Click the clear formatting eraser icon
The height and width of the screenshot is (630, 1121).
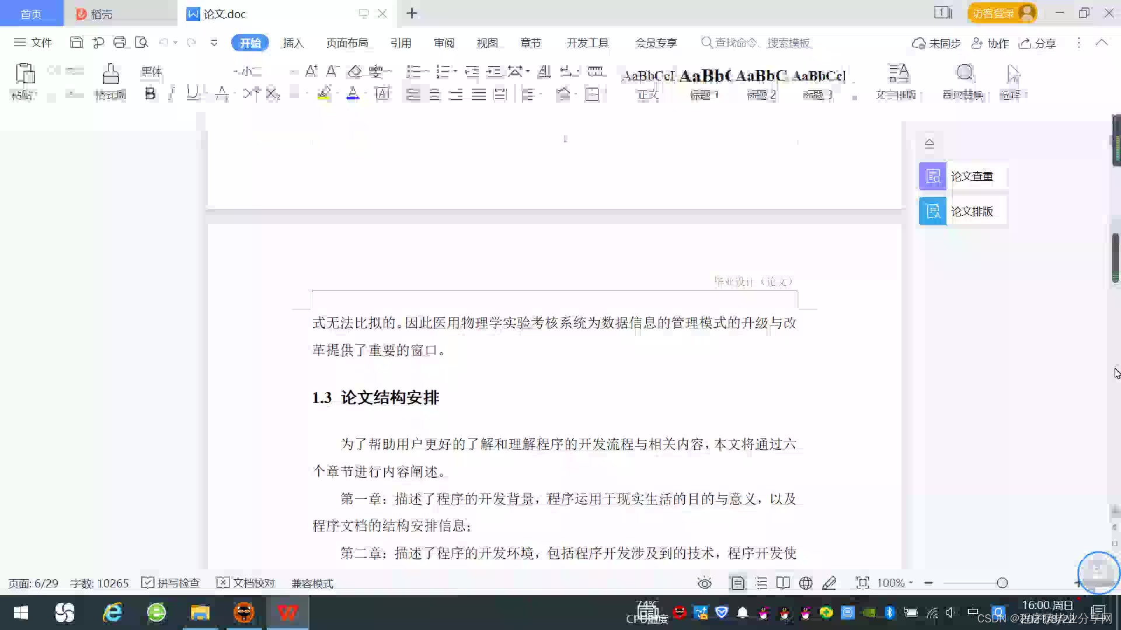tap(354, 72)
